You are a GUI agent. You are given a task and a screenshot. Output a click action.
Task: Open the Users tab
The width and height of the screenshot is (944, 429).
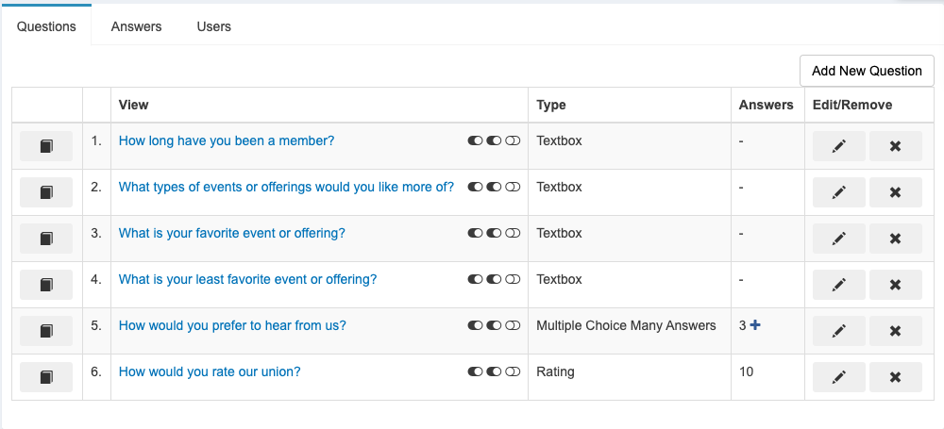point(213,26)
